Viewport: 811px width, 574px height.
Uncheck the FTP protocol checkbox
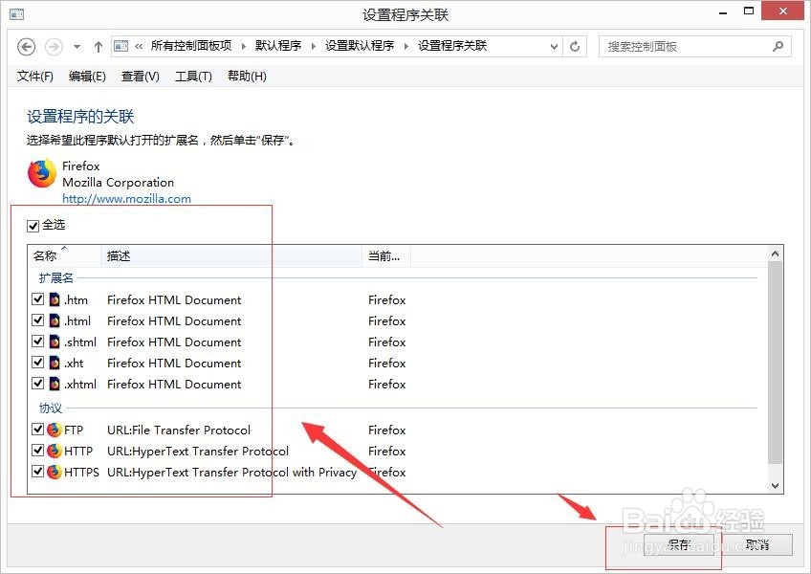37,430
